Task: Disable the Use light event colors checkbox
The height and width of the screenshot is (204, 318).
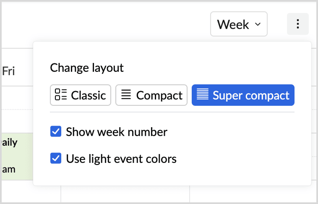Action: (x=56, y=159)
